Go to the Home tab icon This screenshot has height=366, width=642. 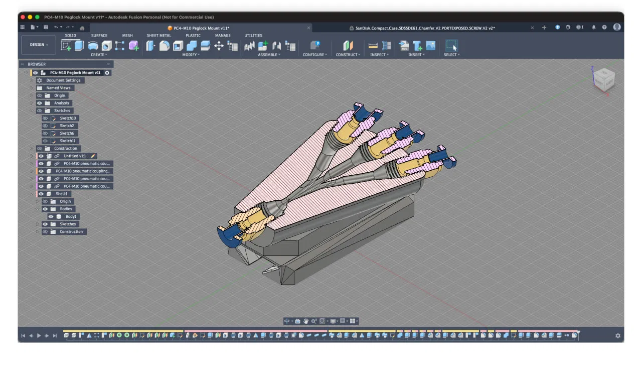pos(82,28)
